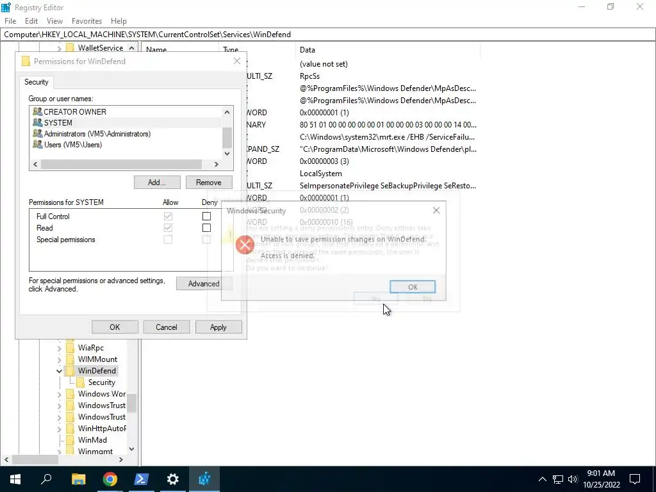Expand the WalletService tree node
656x492 pixels.
(x=59, y=48)
